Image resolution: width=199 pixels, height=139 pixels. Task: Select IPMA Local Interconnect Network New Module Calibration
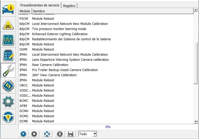coord(106,54)
